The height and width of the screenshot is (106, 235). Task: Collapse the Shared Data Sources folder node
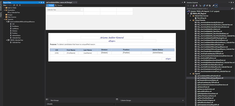point(191,16)
